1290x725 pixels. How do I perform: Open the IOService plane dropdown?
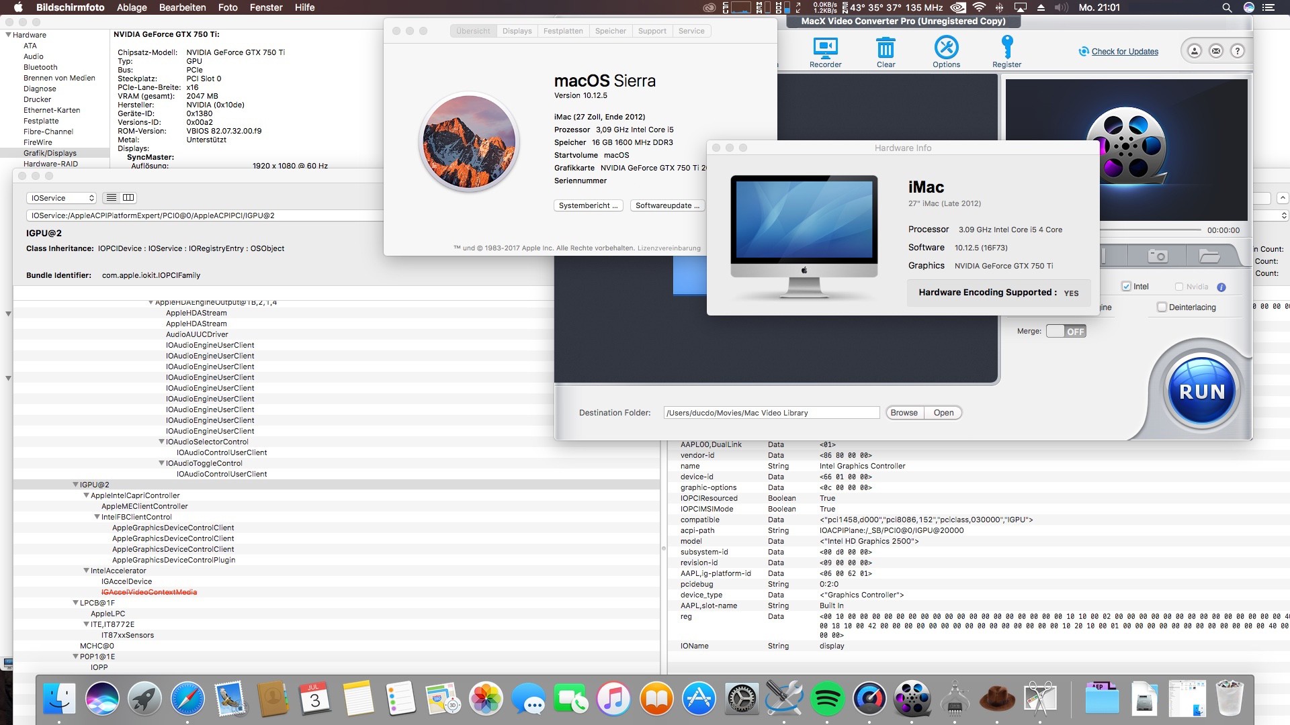coord(62,198)
